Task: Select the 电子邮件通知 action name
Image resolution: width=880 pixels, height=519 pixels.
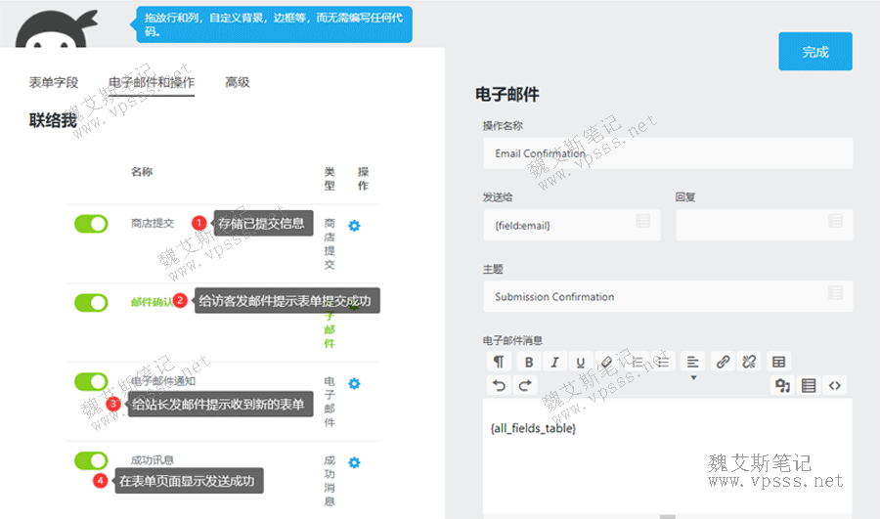Action: pyautogui.click(x=163, y=381)
